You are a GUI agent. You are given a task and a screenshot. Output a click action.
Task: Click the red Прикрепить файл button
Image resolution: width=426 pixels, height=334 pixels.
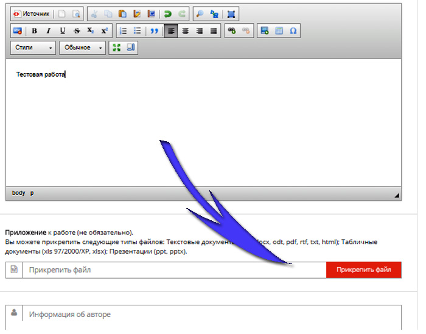pos(364,270)
